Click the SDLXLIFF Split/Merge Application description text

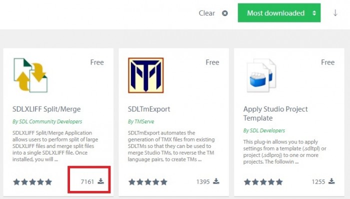(55, 146)
